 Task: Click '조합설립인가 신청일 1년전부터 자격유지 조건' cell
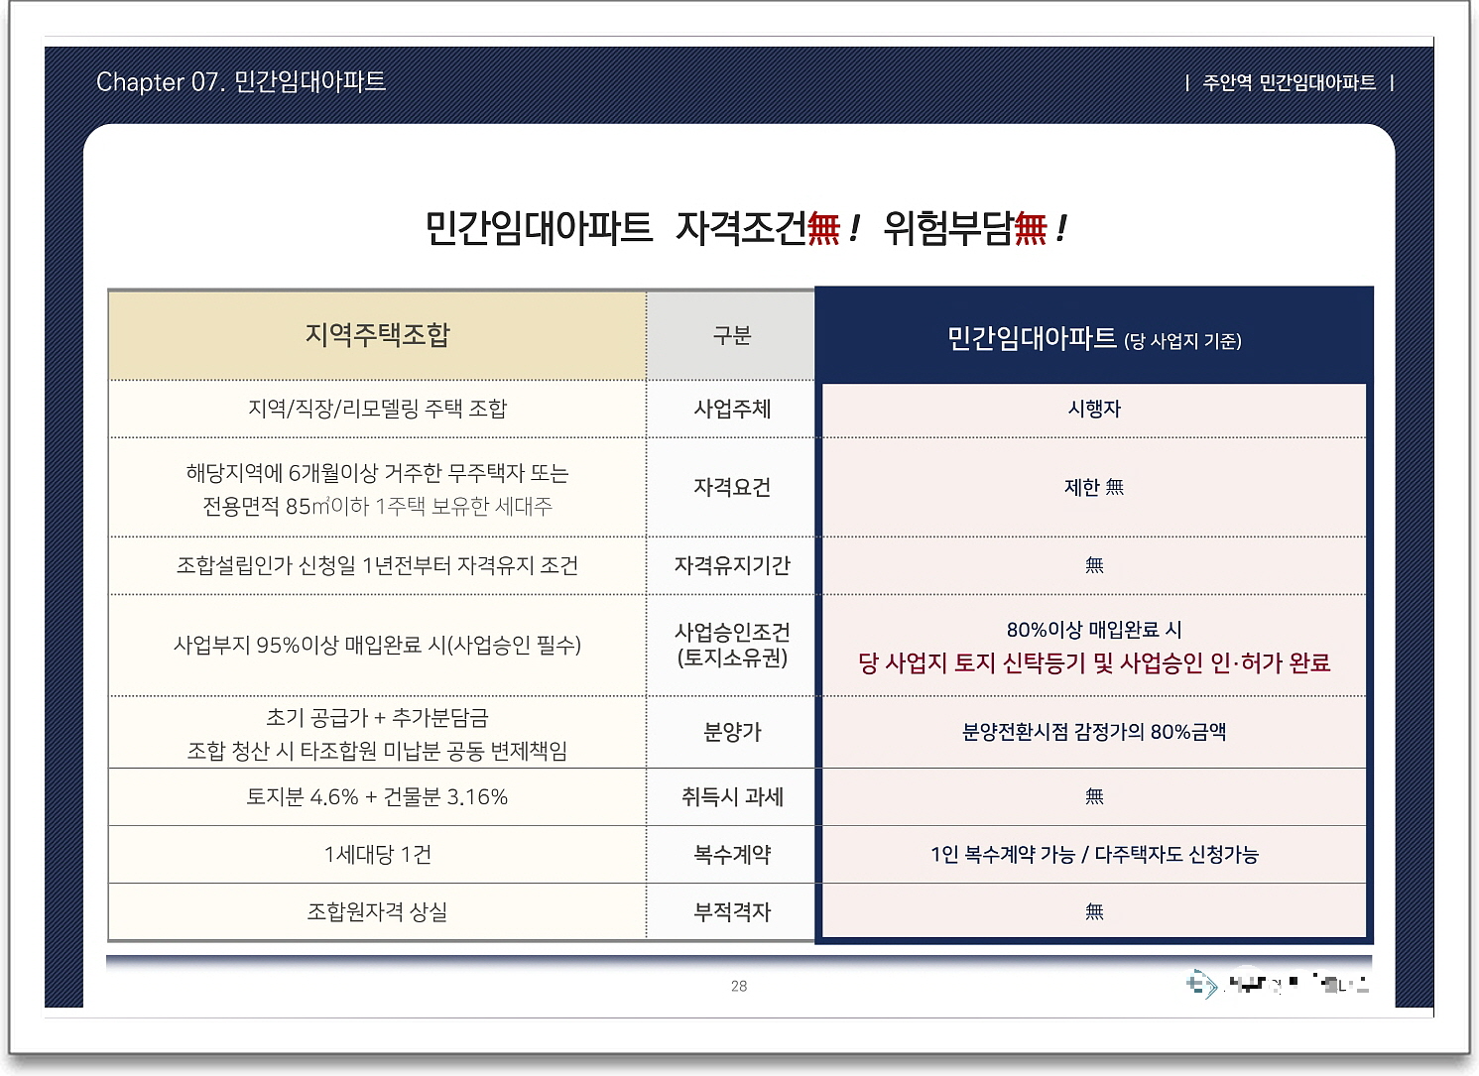(377, 565)
